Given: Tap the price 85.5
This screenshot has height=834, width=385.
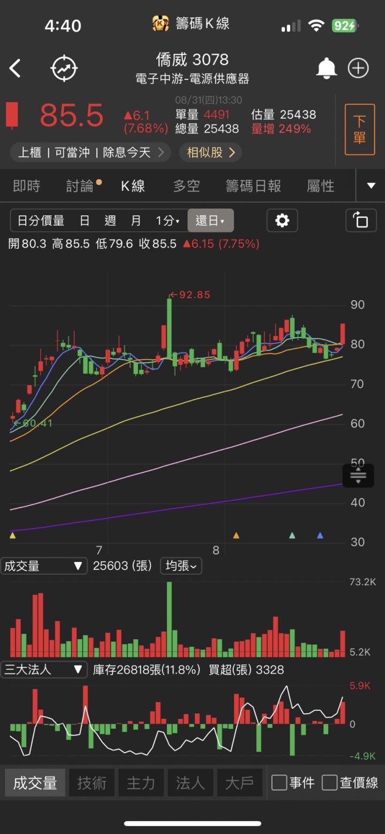Looking at the screenshot, I should pyautogui.click(x=72, y=115).
